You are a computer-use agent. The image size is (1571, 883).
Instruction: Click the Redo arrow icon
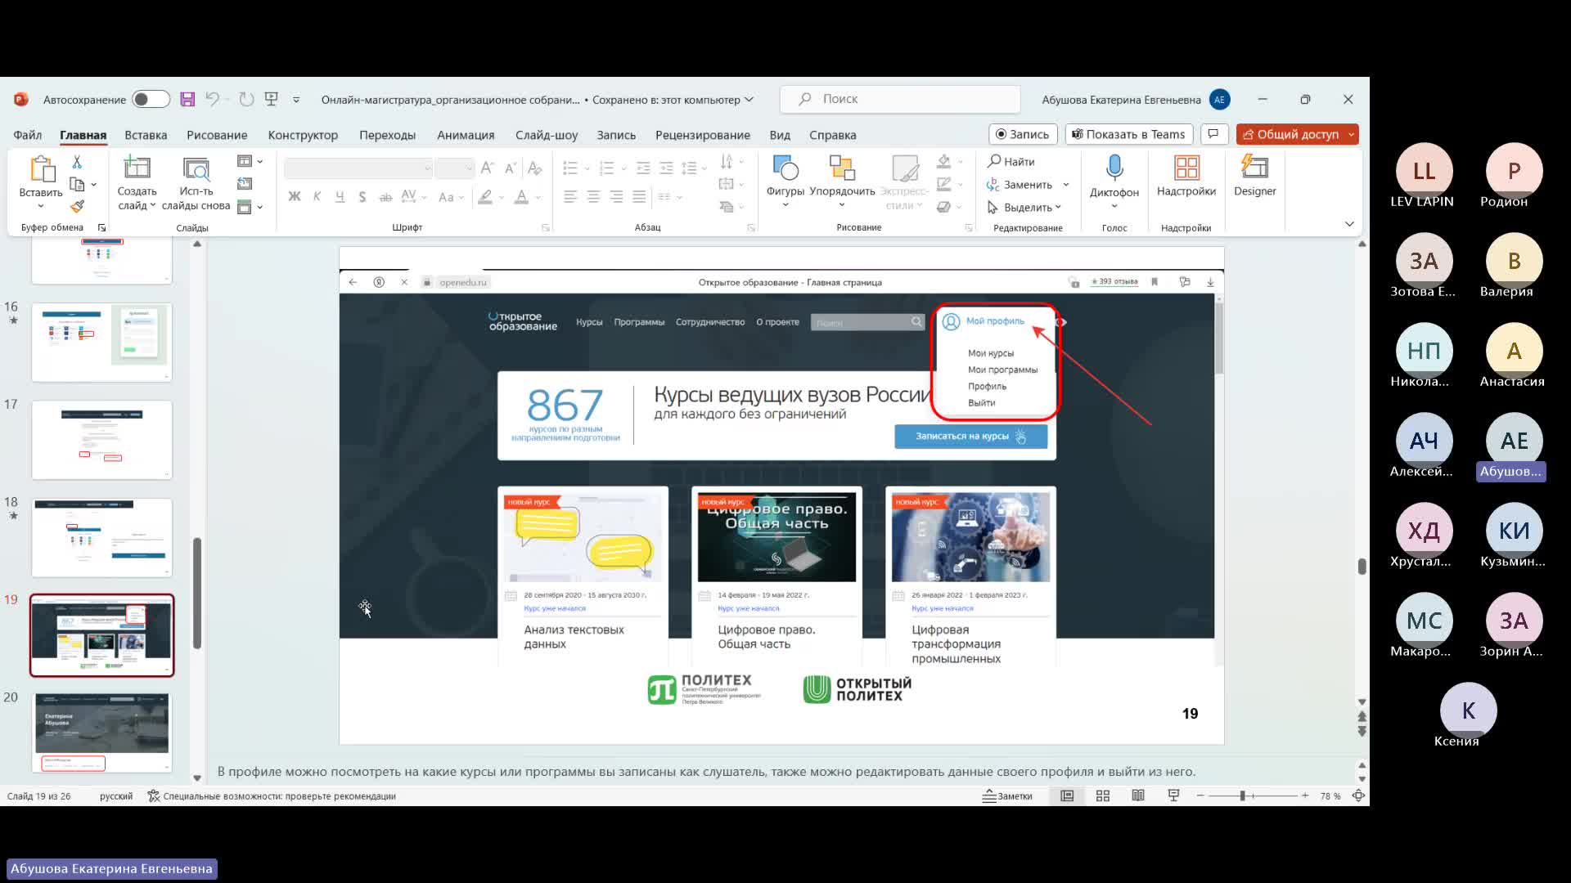246,100
